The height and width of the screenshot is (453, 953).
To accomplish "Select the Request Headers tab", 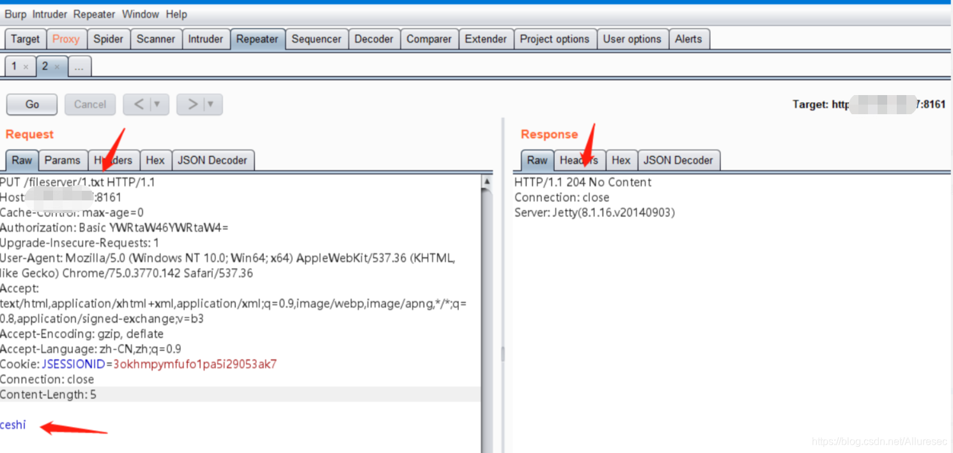I will 113,160.
